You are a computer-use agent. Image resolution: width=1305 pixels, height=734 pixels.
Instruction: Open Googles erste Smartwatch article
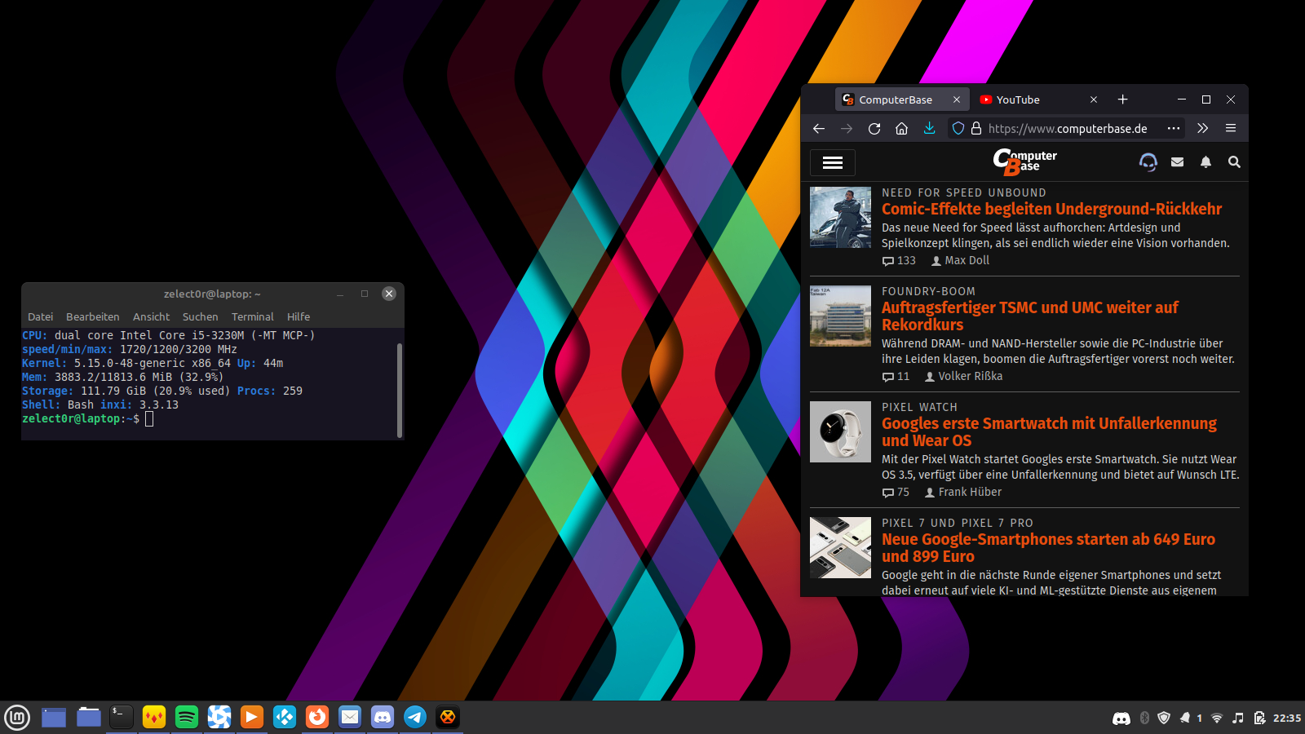1049,431
